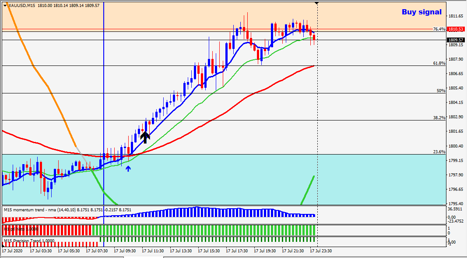Click the red 1810.53 price tag

(x=456, y=29)
